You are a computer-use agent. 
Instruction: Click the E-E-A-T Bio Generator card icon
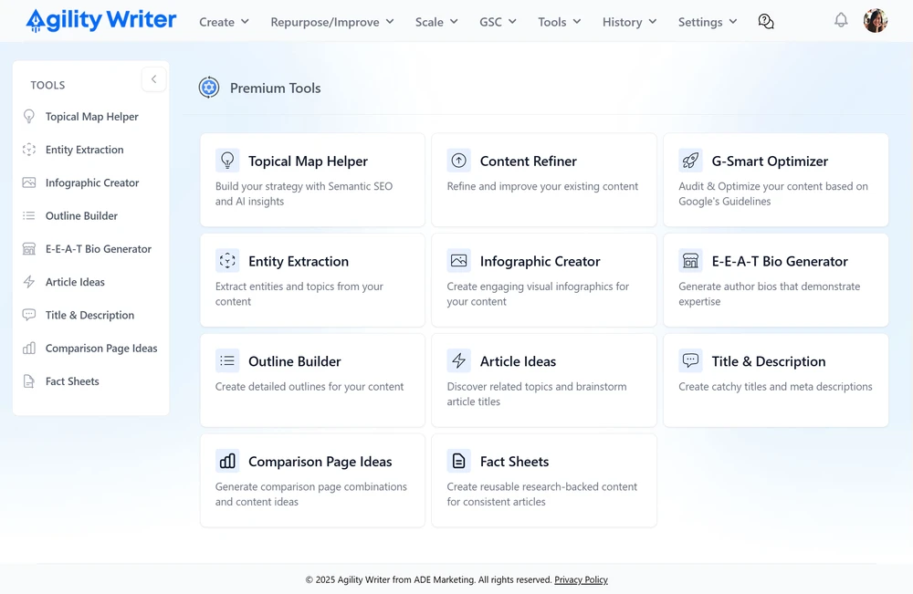(x=690, y=261)
